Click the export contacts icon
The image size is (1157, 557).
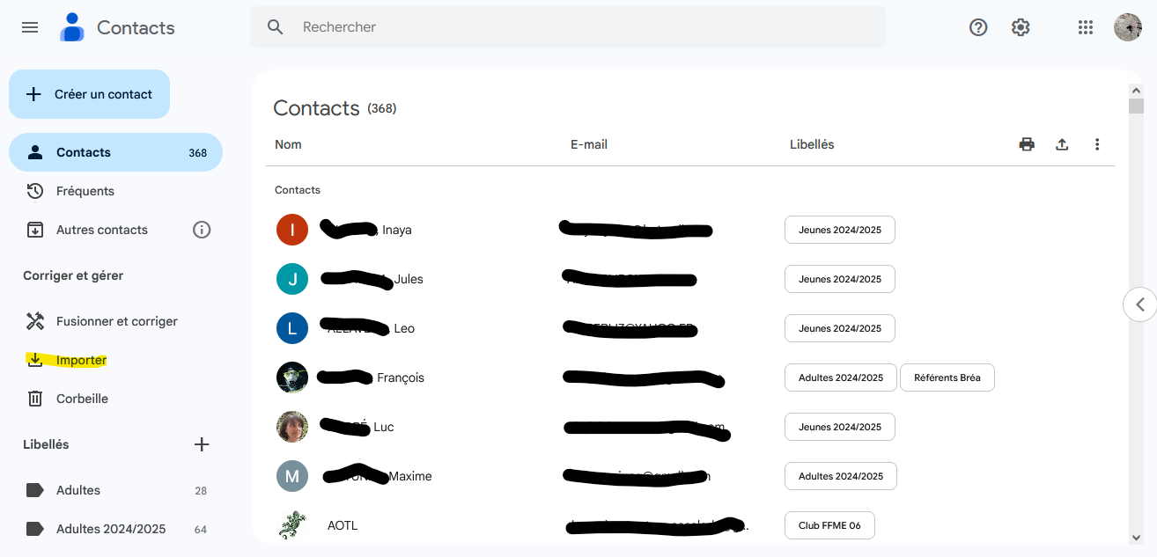1062,144
